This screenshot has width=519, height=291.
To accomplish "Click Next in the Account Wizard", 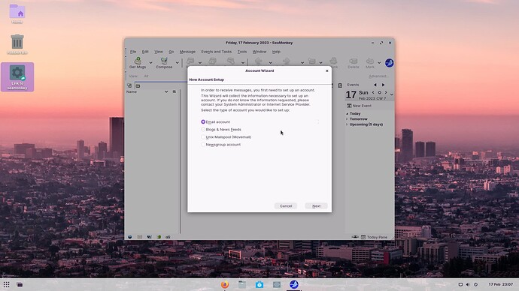I will (316, 206).
